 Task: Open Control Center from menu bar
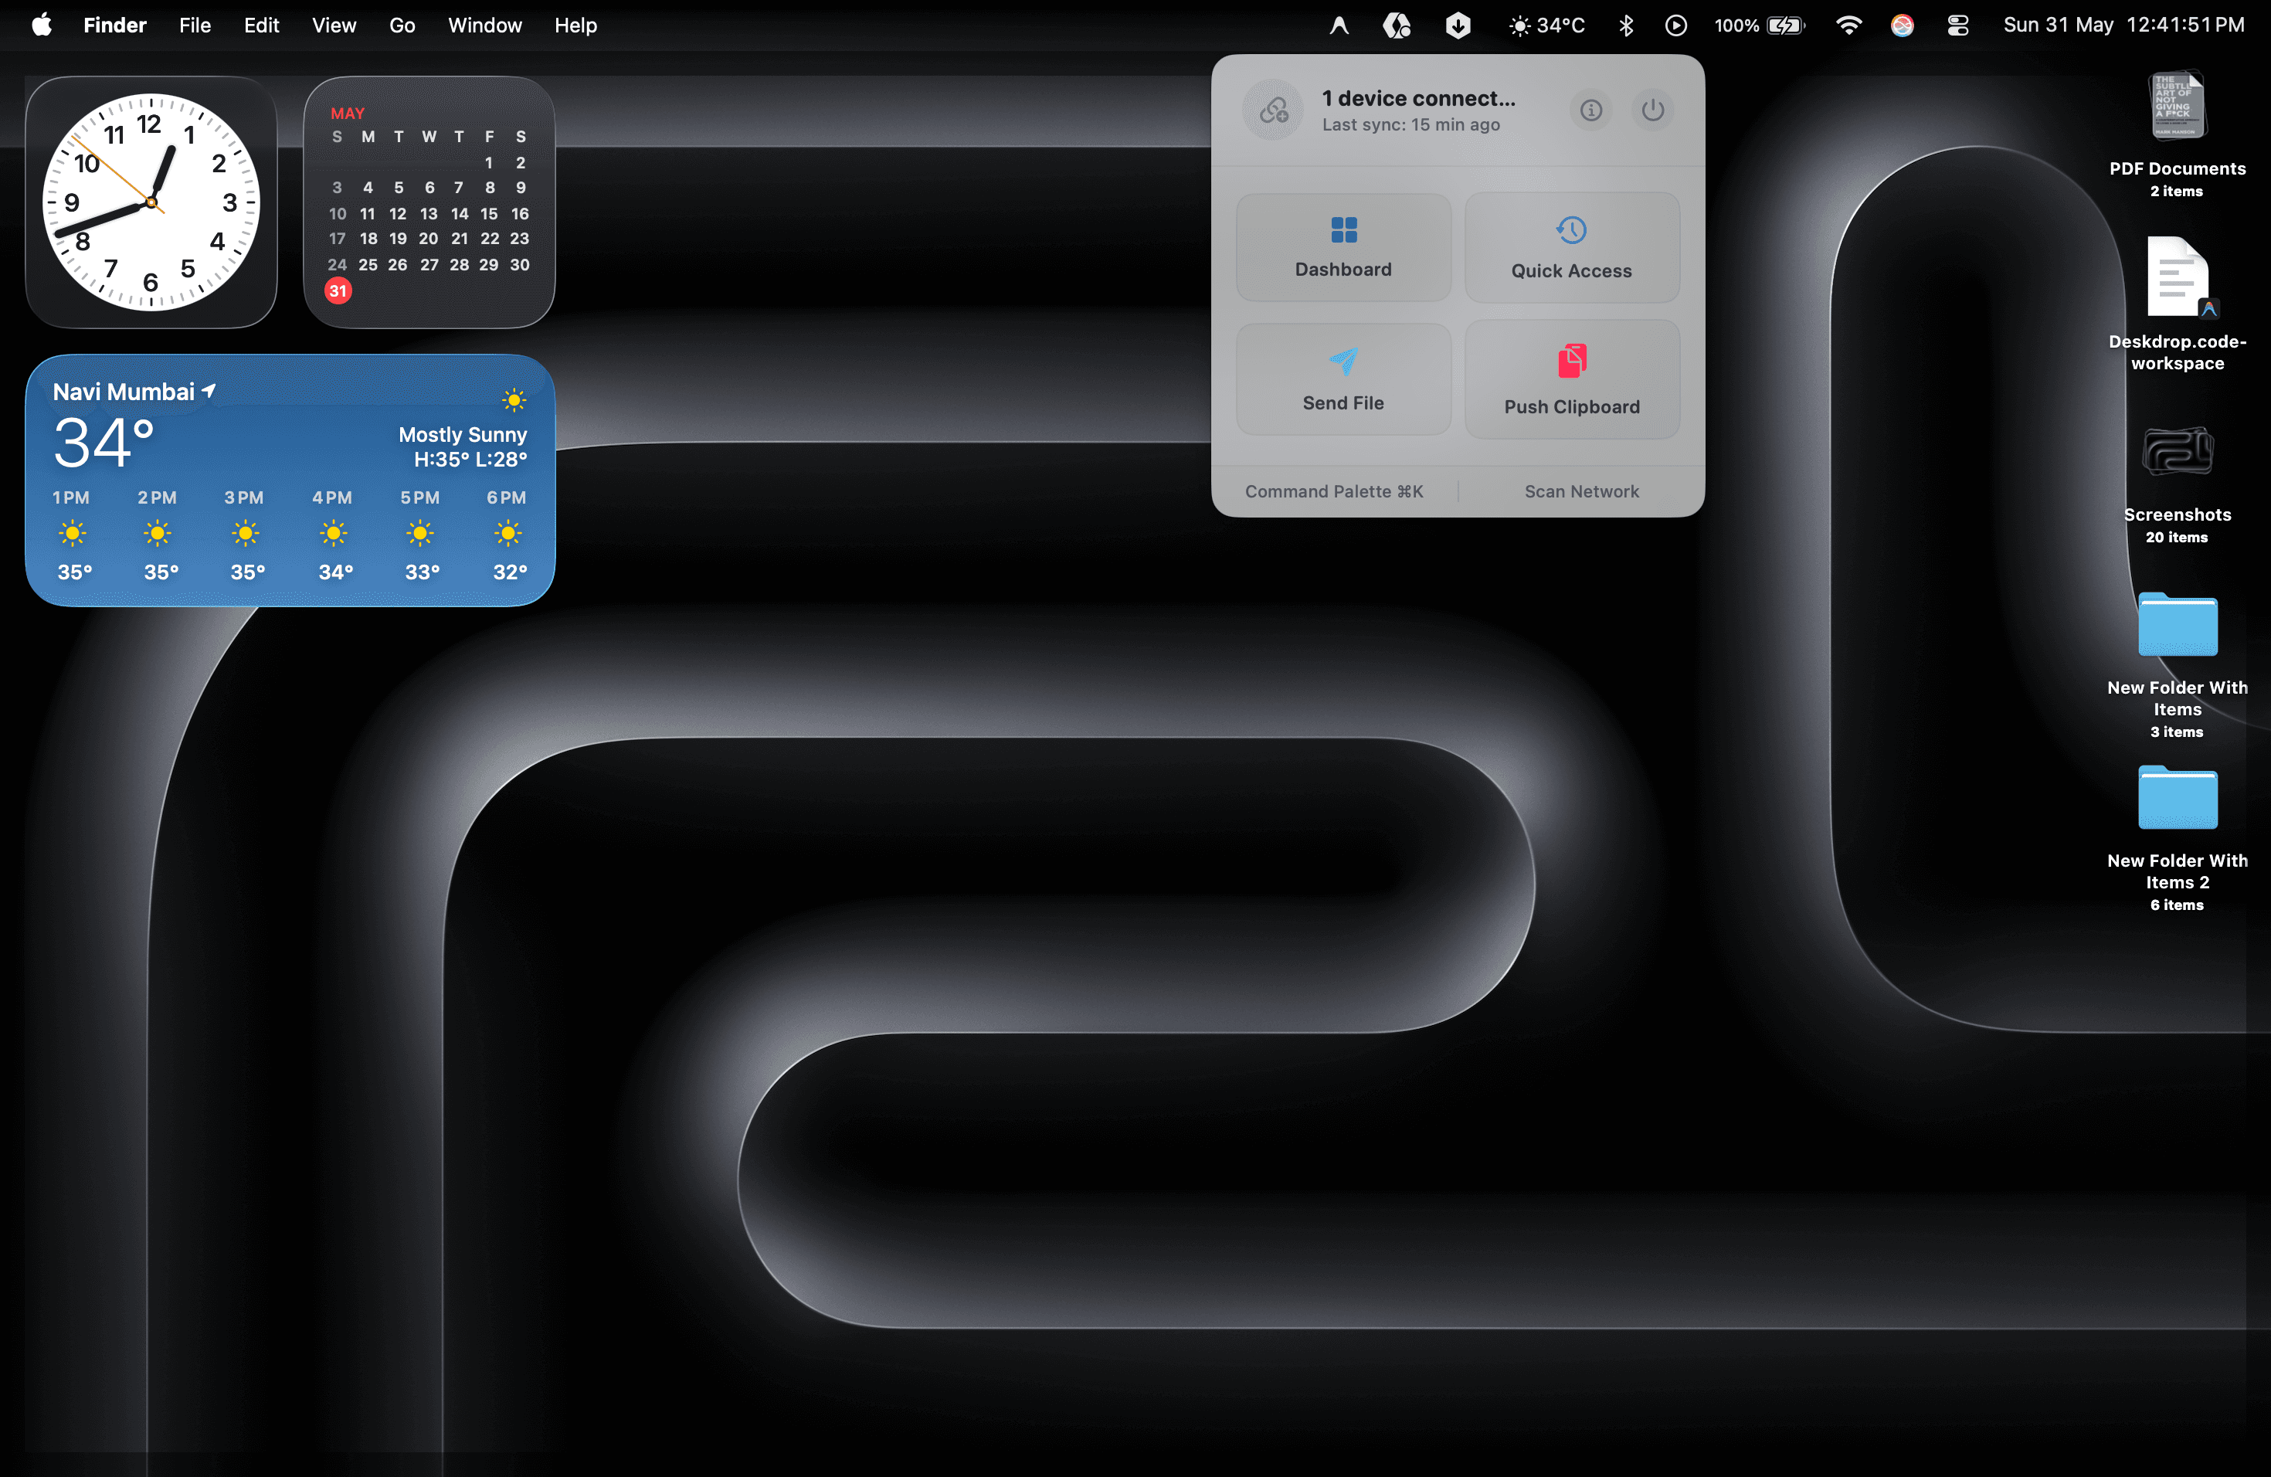tap(1957, 25)
